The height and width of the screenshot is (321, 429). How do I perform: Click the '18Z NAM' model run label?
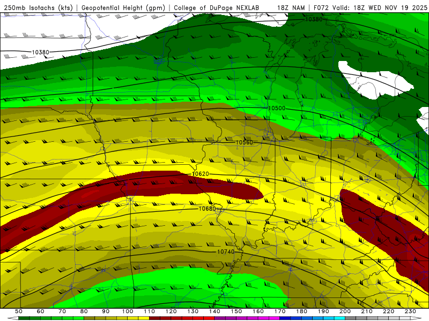point(291,8)
